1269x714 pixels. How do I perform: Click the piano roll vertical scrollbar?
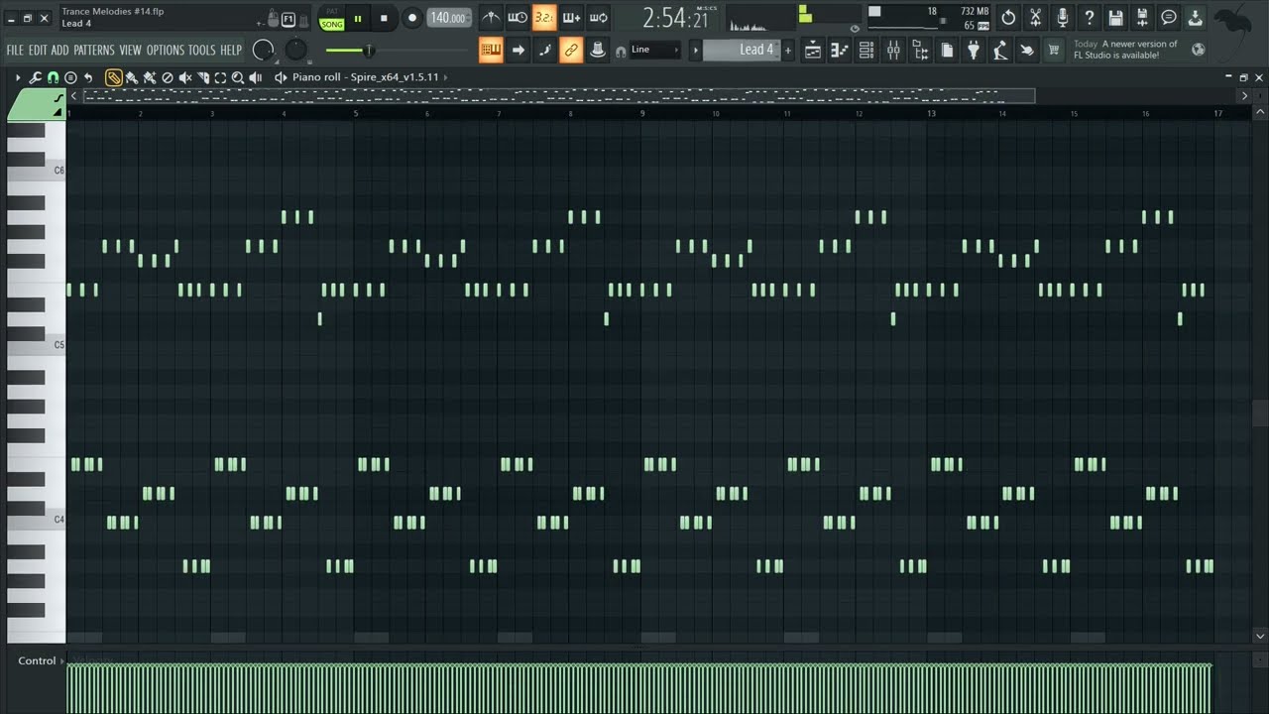click(1260, 413)
